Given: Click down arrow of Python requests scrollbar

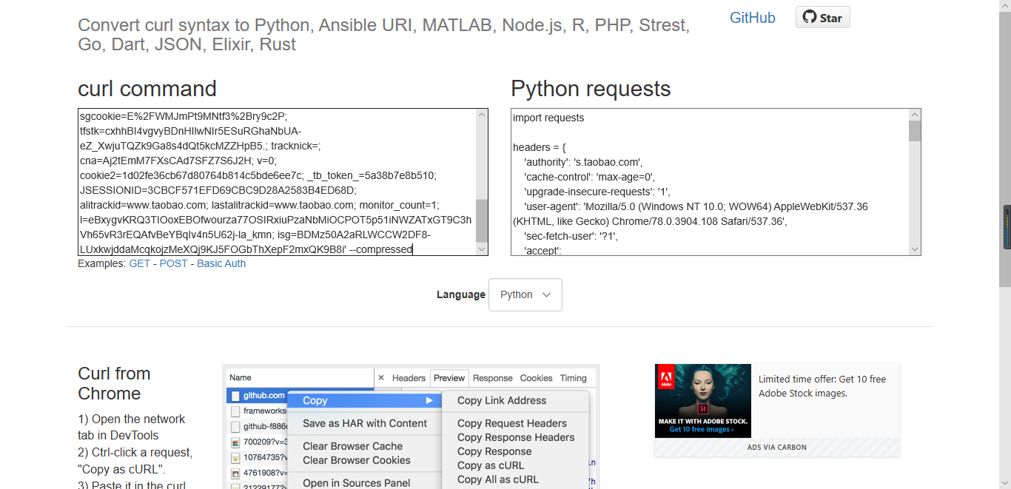Looking at the screenshot, I should click(915, 249).
